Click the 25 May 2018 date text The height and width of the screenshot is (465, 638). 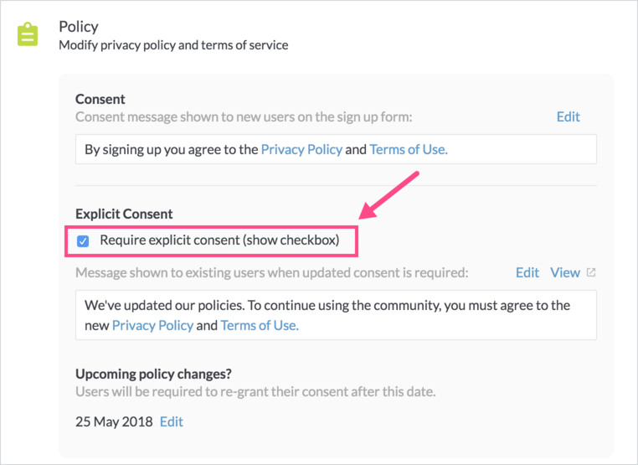114,421
